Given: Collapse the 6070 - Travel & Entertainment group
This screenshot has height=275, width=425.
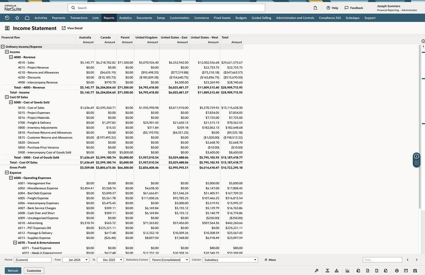Looking at the screenshot, I should pos(15,243).
